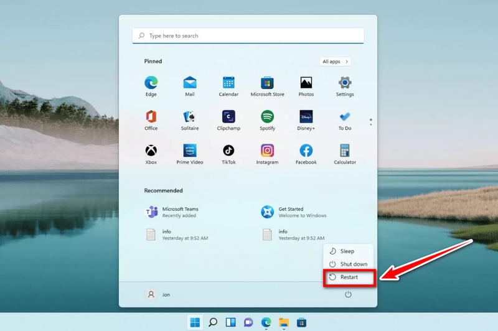Open the info file below Get Started
The width and height of the screenshot is (498, 331).
point(293,235)
